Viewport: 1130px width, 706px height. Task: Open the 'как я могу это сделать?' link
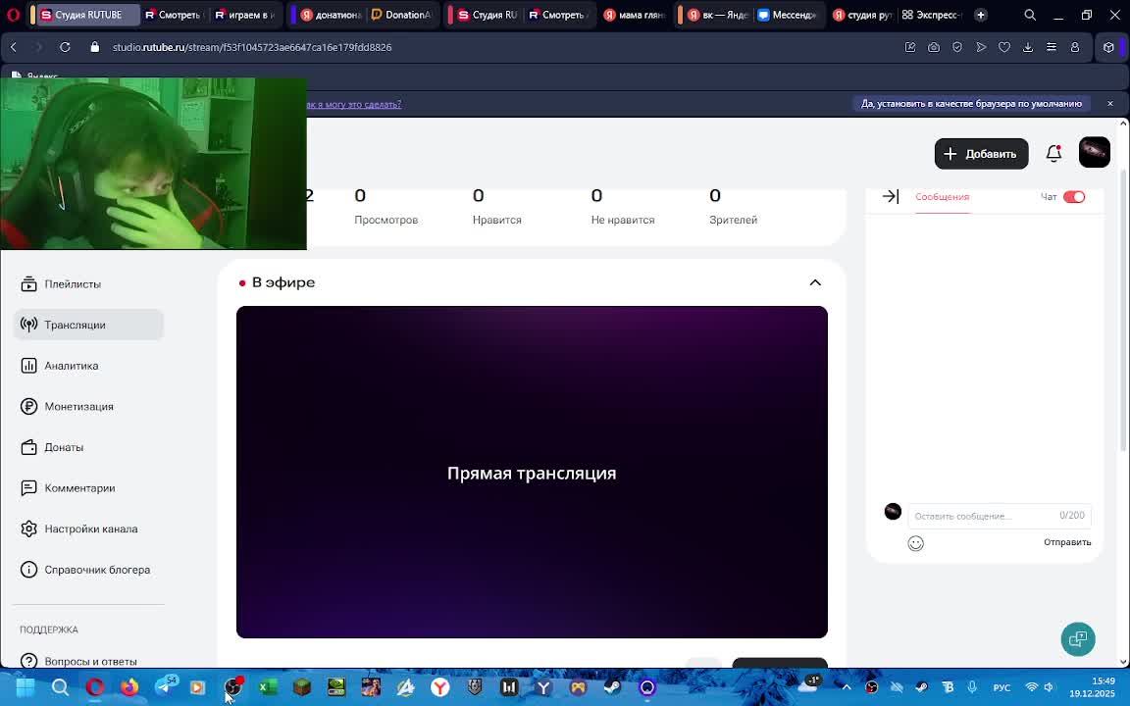354,105
